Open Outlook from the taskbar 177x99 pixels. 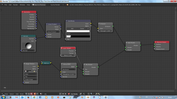click(x=22, y=97)
